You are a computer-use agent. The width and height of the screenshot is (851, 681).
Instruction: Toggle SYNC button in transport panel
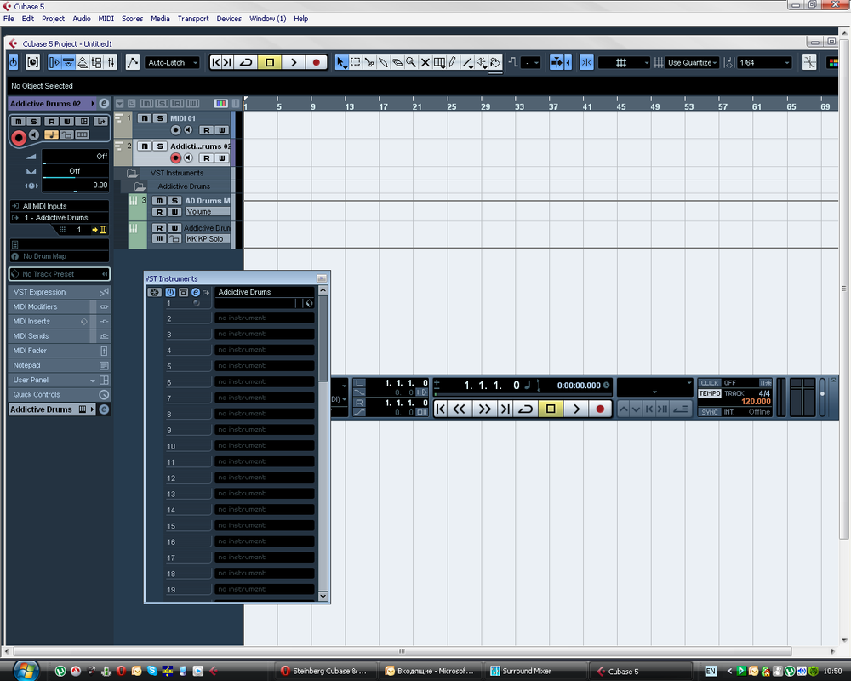[x=710, y=412]
